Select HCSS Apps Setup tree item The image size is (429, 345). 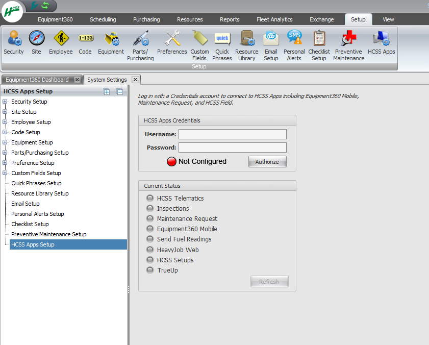[68, 244]
